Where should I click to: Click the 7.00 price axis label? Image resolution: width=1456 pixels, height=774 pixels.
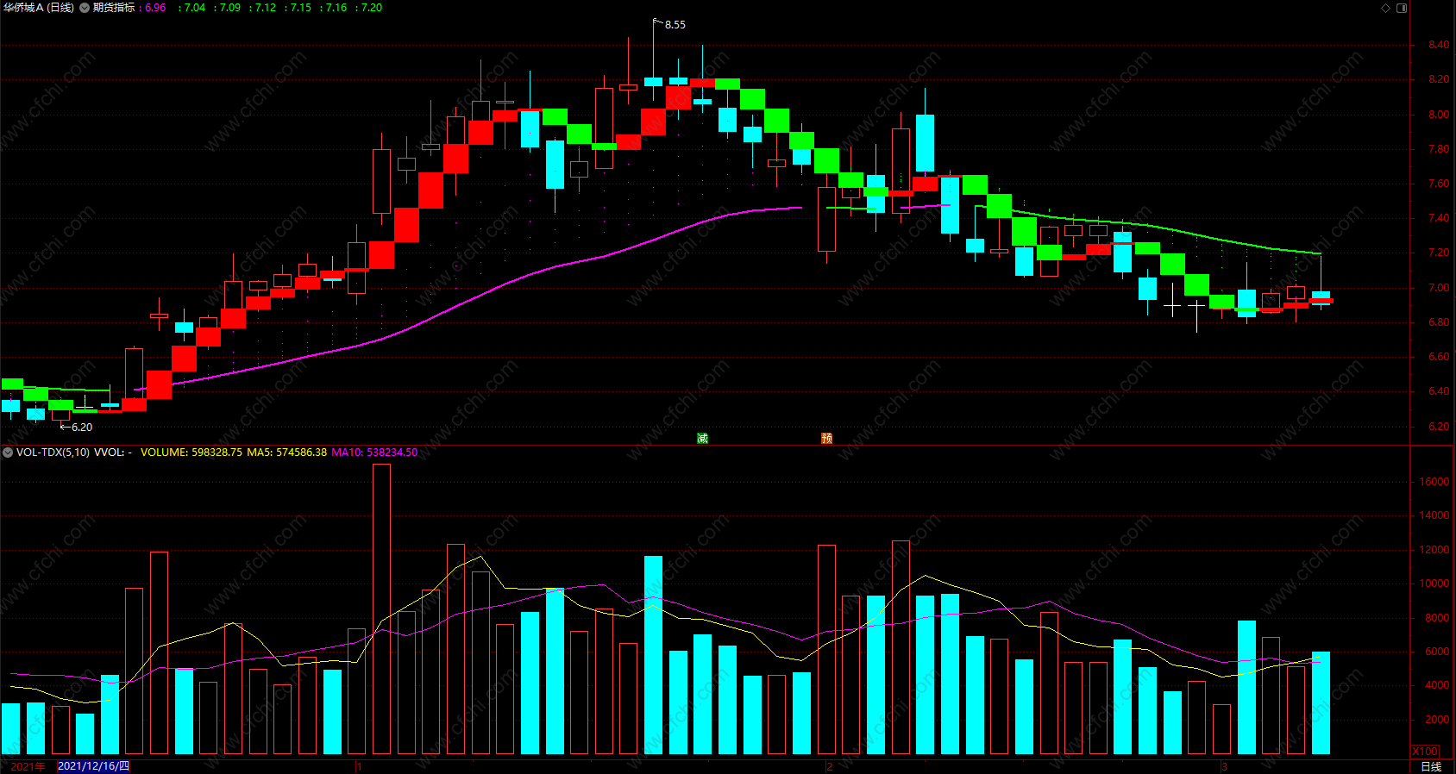coord(1439,288)
